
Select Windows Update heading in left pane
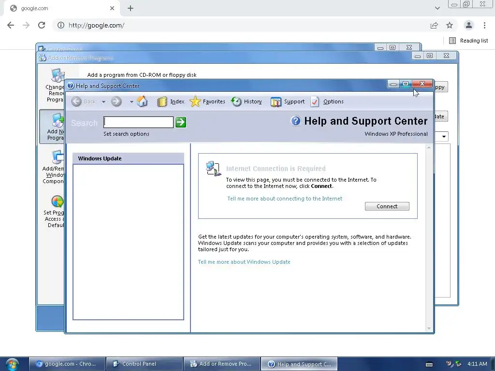point(100,158)
